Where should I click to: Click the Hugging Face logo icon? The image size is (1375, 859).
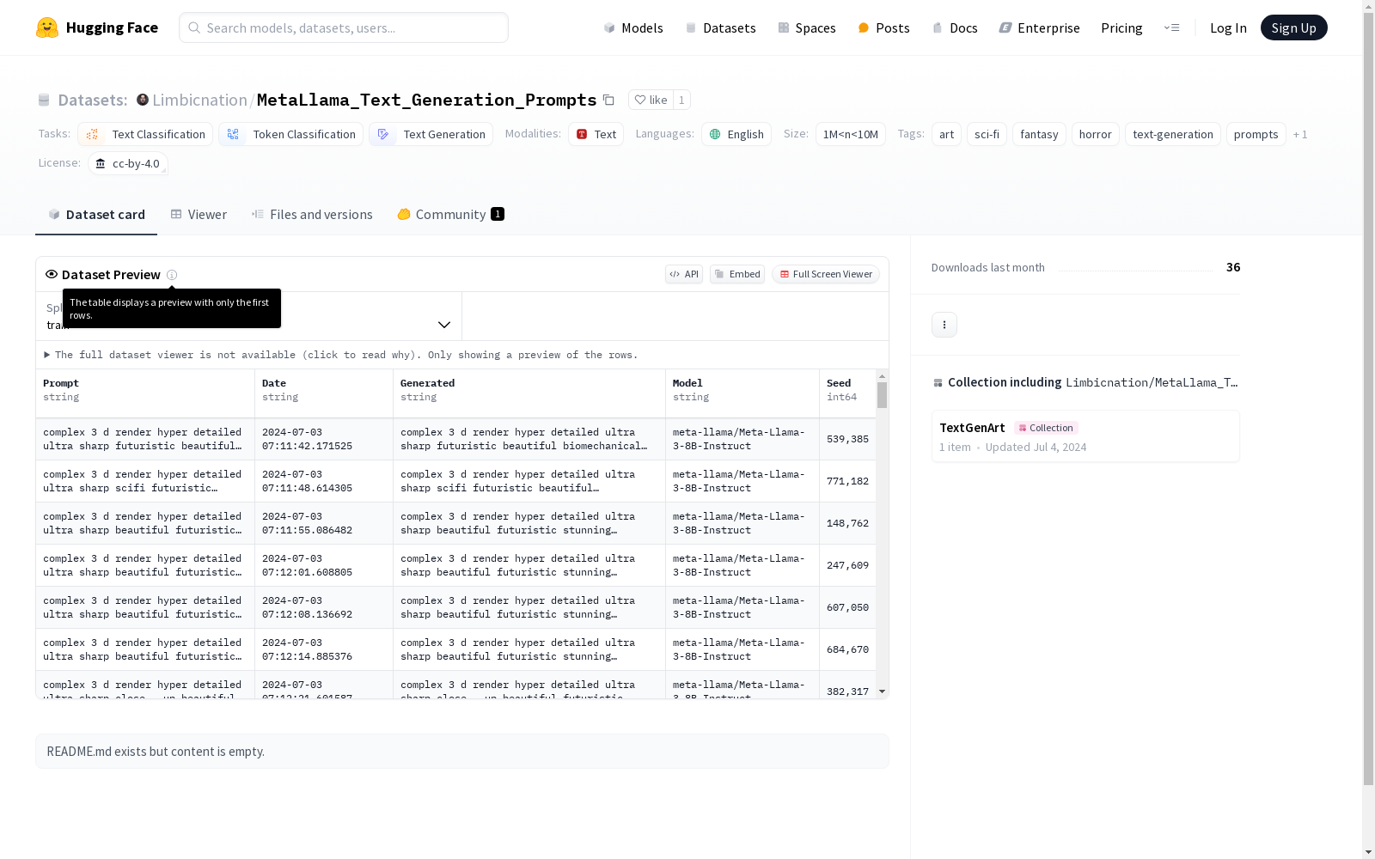(47, 27)
